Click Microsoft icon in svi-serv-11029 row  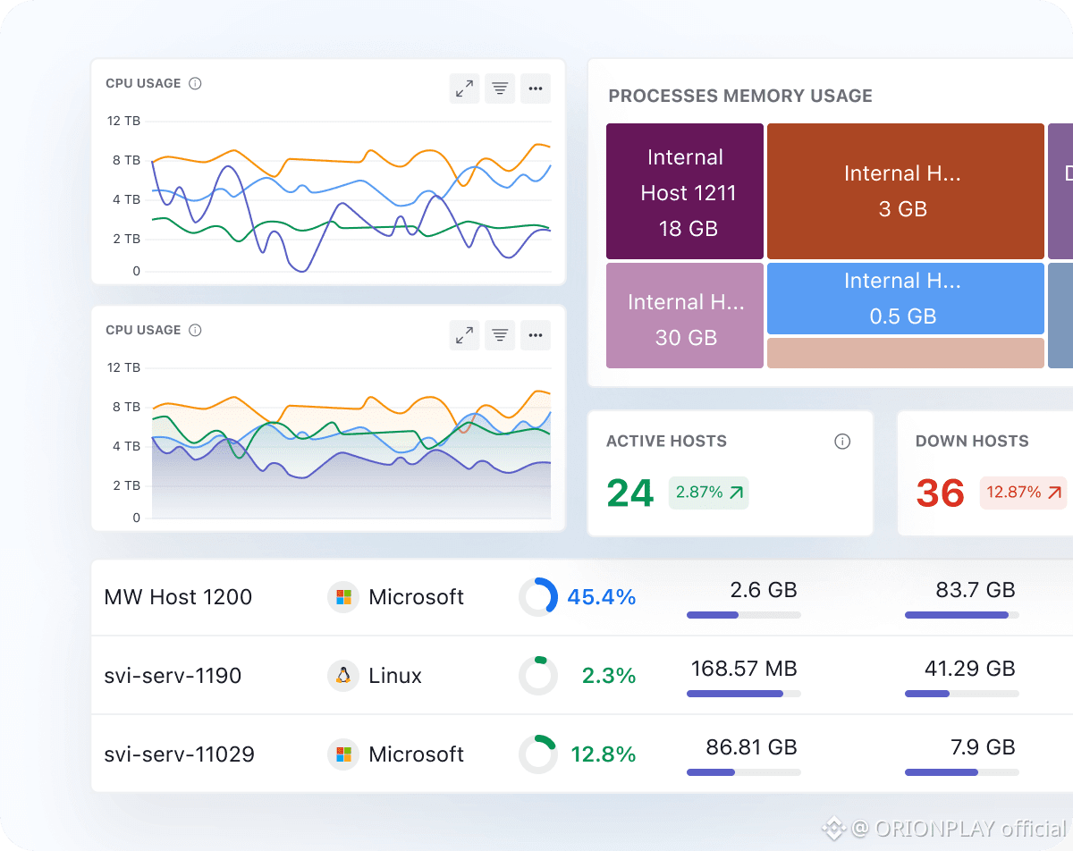(343, 754)
